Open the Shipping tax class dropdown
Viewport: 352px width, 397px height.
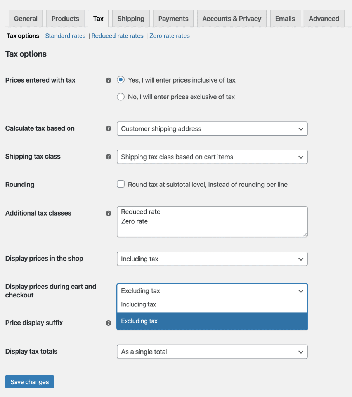[x=212, y=157]
